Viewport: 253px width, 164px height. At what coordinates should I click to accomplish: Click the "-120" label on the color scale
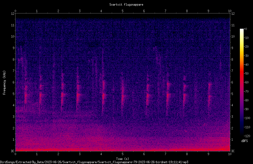click(x=247, y=136)
